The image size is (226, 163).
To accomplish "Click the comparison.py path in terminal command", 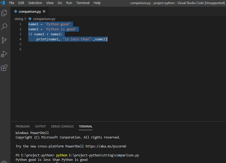I will tap(104, 155).
